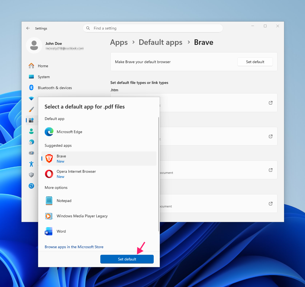The height and width of the screenshot is (287, 305).
Task: Click the Personalization paintbrush icon
Action: 31,109
